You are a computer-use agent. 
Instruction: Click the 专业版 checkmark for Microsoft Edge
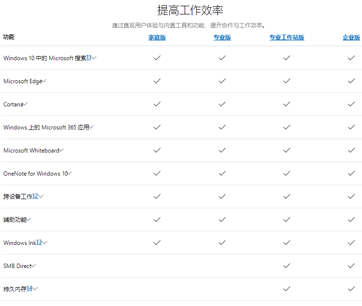coord(222,81)
